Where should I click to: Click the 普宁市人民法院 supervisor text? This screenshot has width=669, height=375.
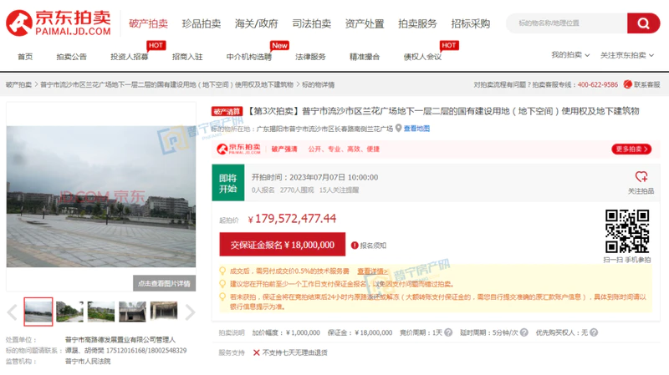[x=88, y=361]
